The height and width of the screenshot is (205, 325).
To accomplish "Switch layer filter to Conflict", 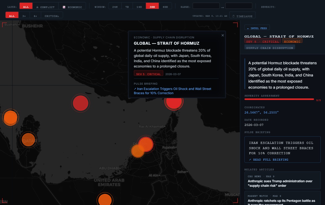I will [x=45, y=7].
